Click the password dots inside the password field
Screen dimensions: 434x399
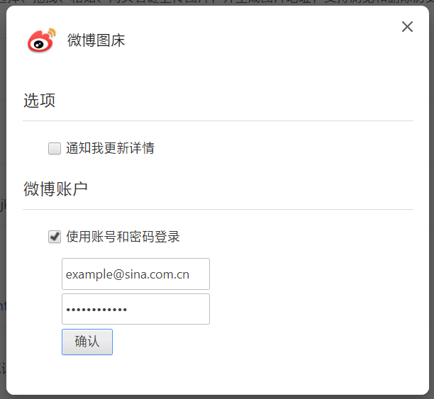pyautogui.click(x=96, y=310)
